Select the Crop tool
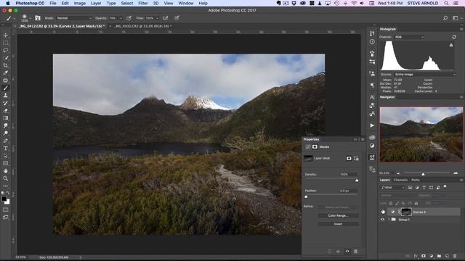 coord(6,65)
